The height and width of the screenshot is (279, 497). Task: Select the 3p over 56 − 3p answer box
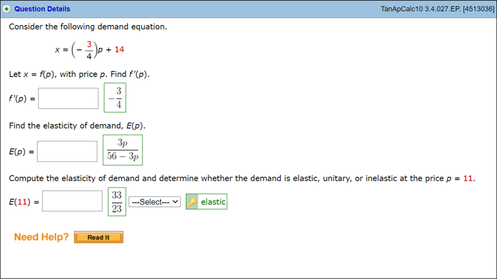pos(122,150)
